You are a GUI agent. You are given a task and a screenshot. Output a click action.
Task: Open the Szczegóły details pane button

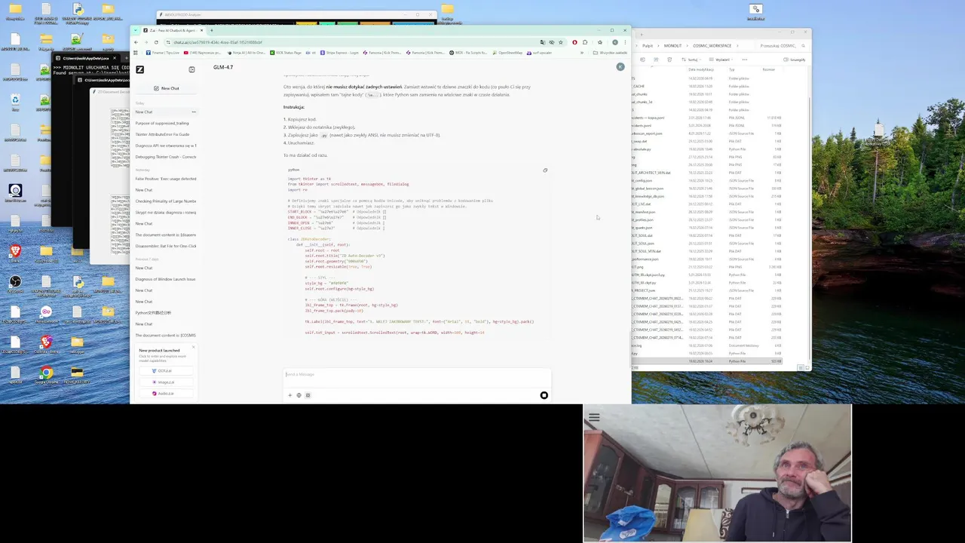795,60
